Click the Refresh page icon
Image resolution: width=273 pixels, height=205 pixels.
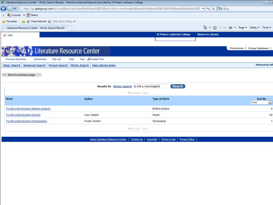pyautogui.click(x=208, y=9)
